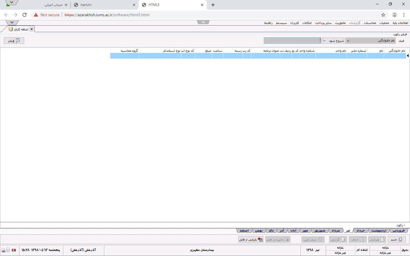Click the نام خانوادگی column header
The width and height of the screenshot is (410, 256).
395,51
